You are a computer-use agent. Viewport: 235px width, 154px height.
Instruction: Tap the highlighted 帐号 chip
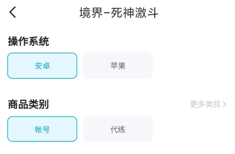click(x=42, y=129)
